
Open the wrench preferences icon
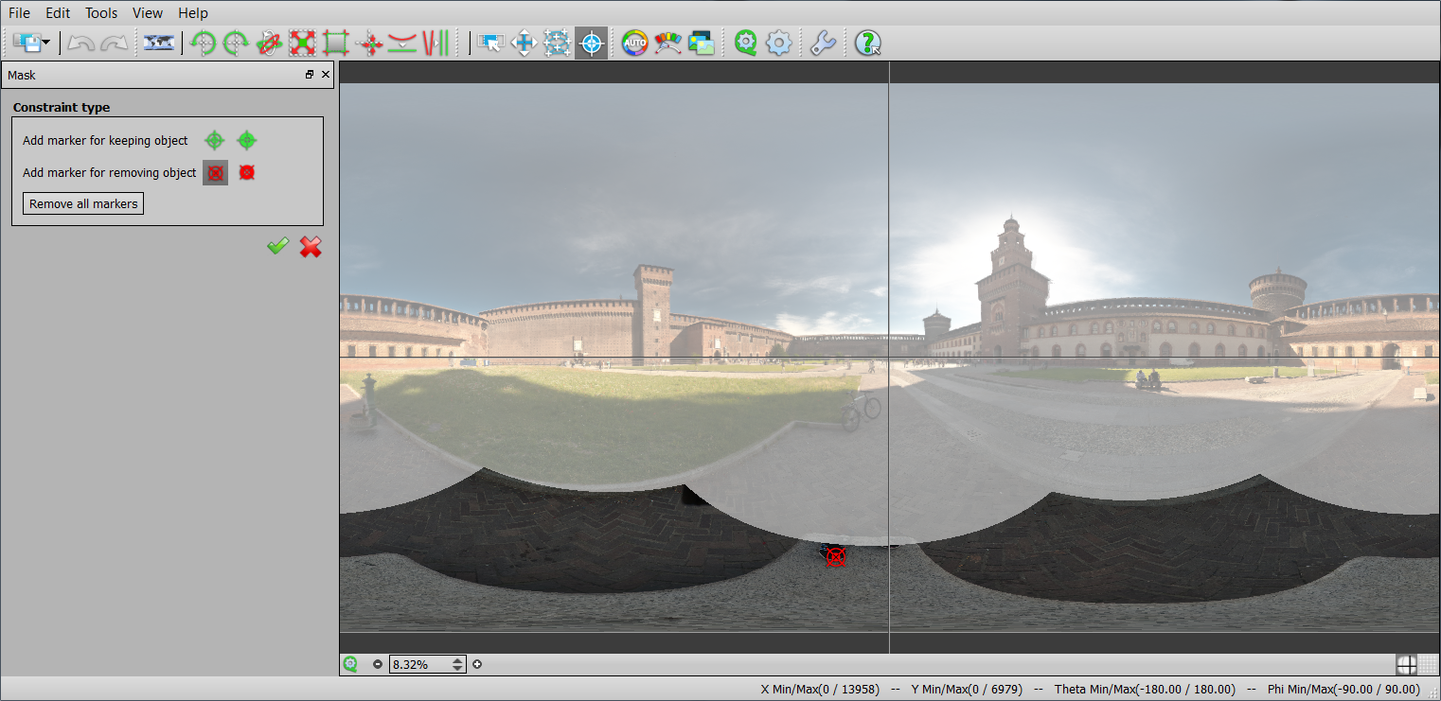click(823, 43)
